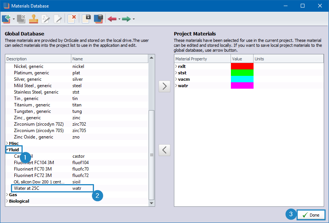Expand the rxlt project material

tap(176, 66)
